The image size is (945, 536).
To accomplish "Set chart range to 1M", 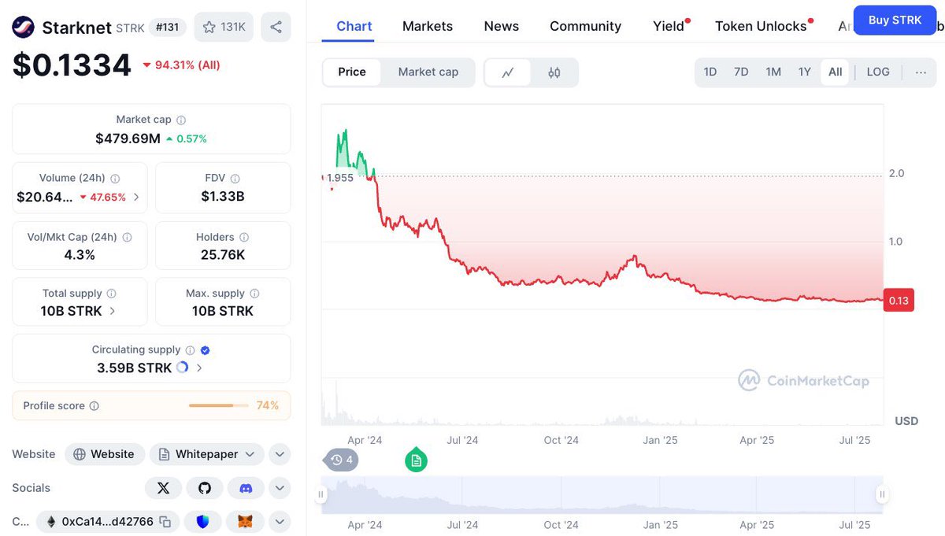I will coord(773,72).
